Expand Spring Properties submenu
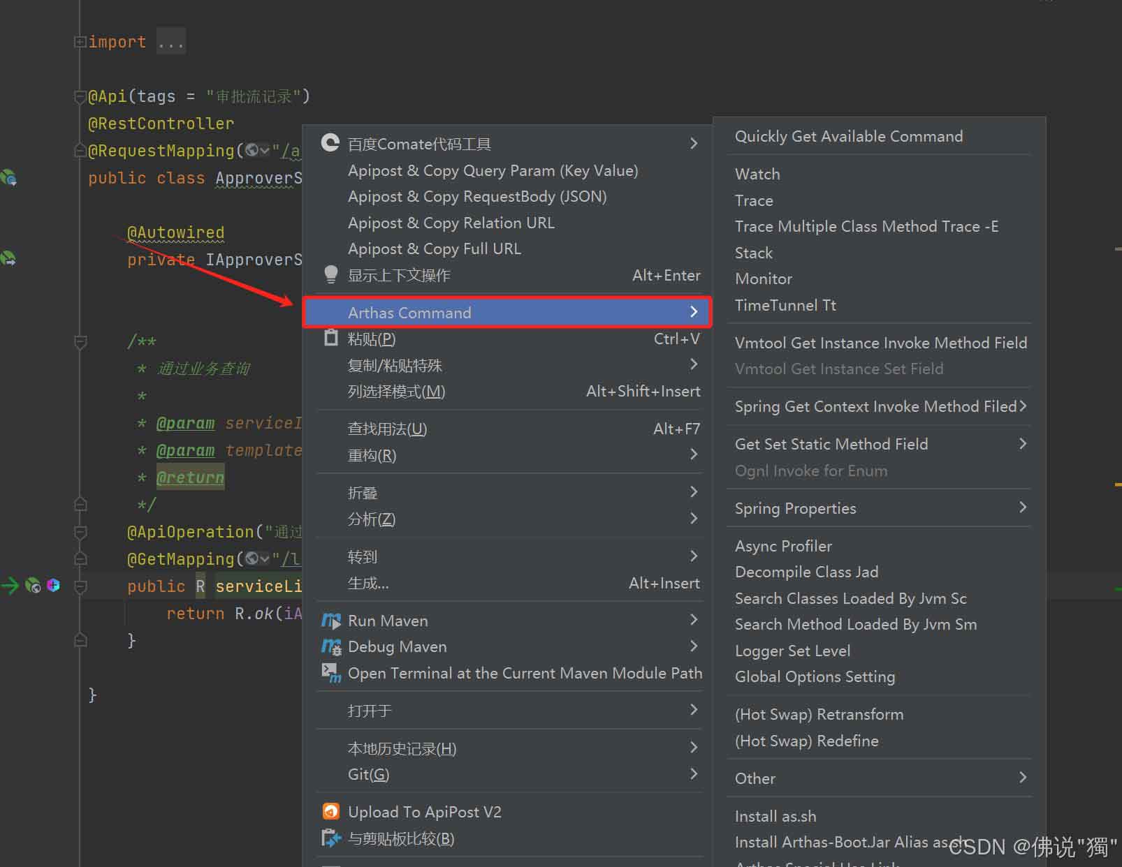 coord(879,508)
